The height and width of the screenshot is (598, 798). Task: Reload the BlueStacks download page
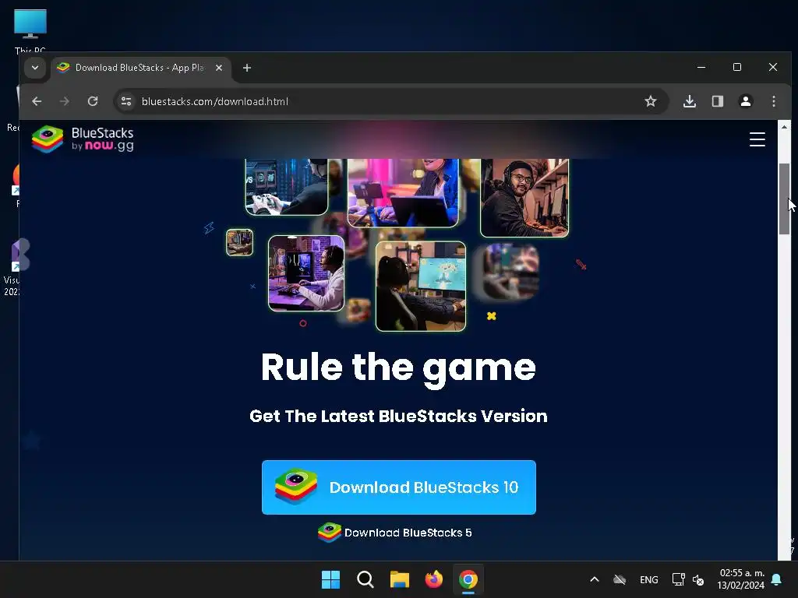tap(93, 101)
